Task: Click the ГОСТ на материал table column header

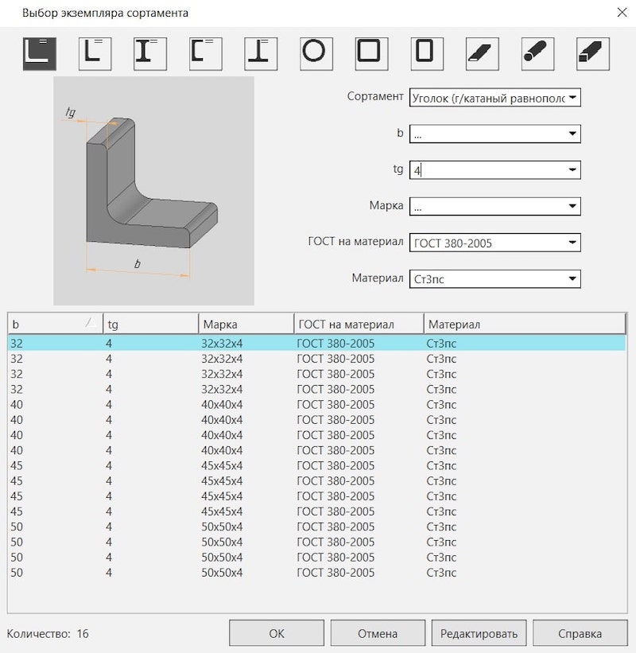Action: pyautogui.click(x=359, y=324)
